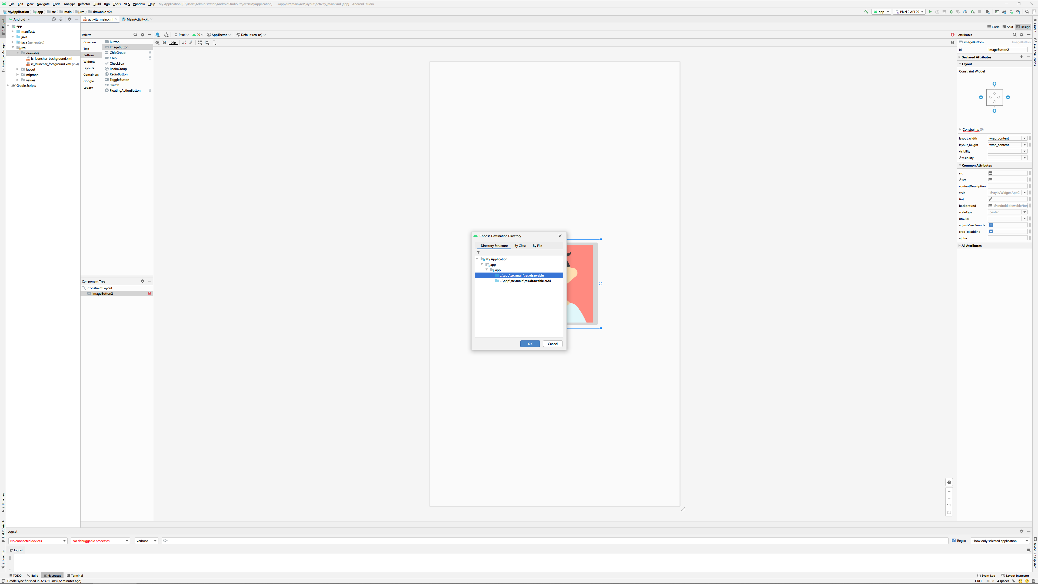Toggle view options eye icon

tap(158, 43)
